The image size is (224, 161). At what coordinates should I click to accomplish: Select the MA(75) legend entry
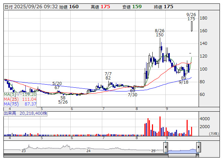(x=20, y=104)
